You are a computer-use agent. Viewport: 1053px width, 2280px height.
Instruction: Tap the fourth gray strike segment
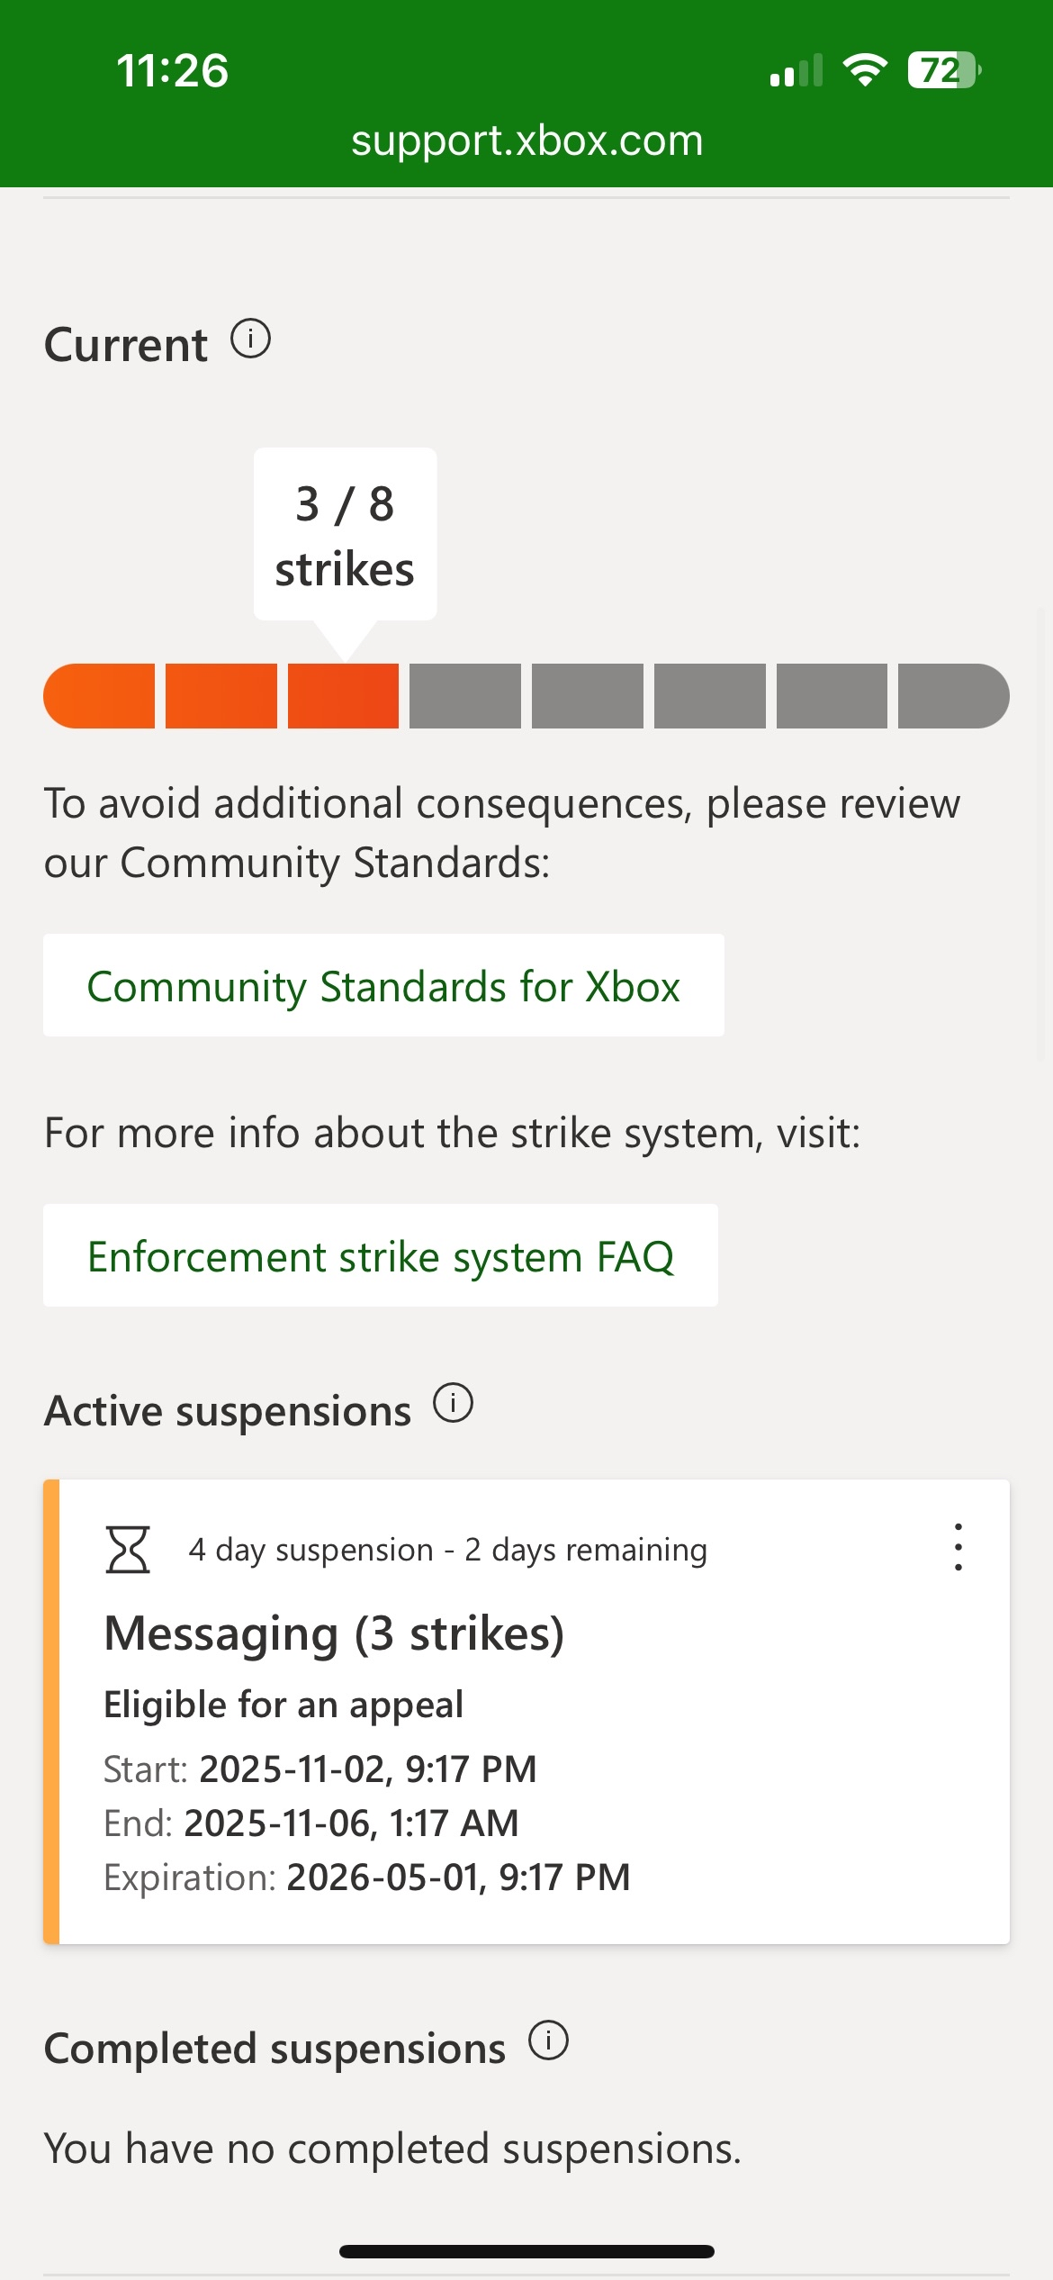[832, 696]
